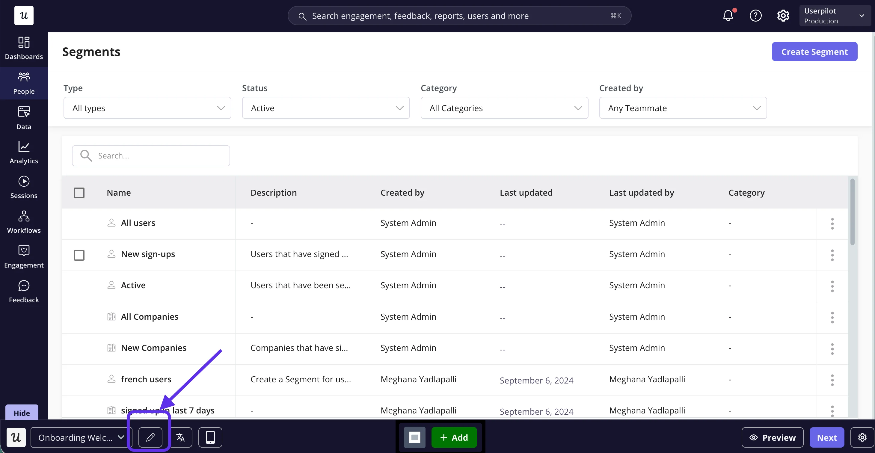Click the Description column header

tap(273, 193)
